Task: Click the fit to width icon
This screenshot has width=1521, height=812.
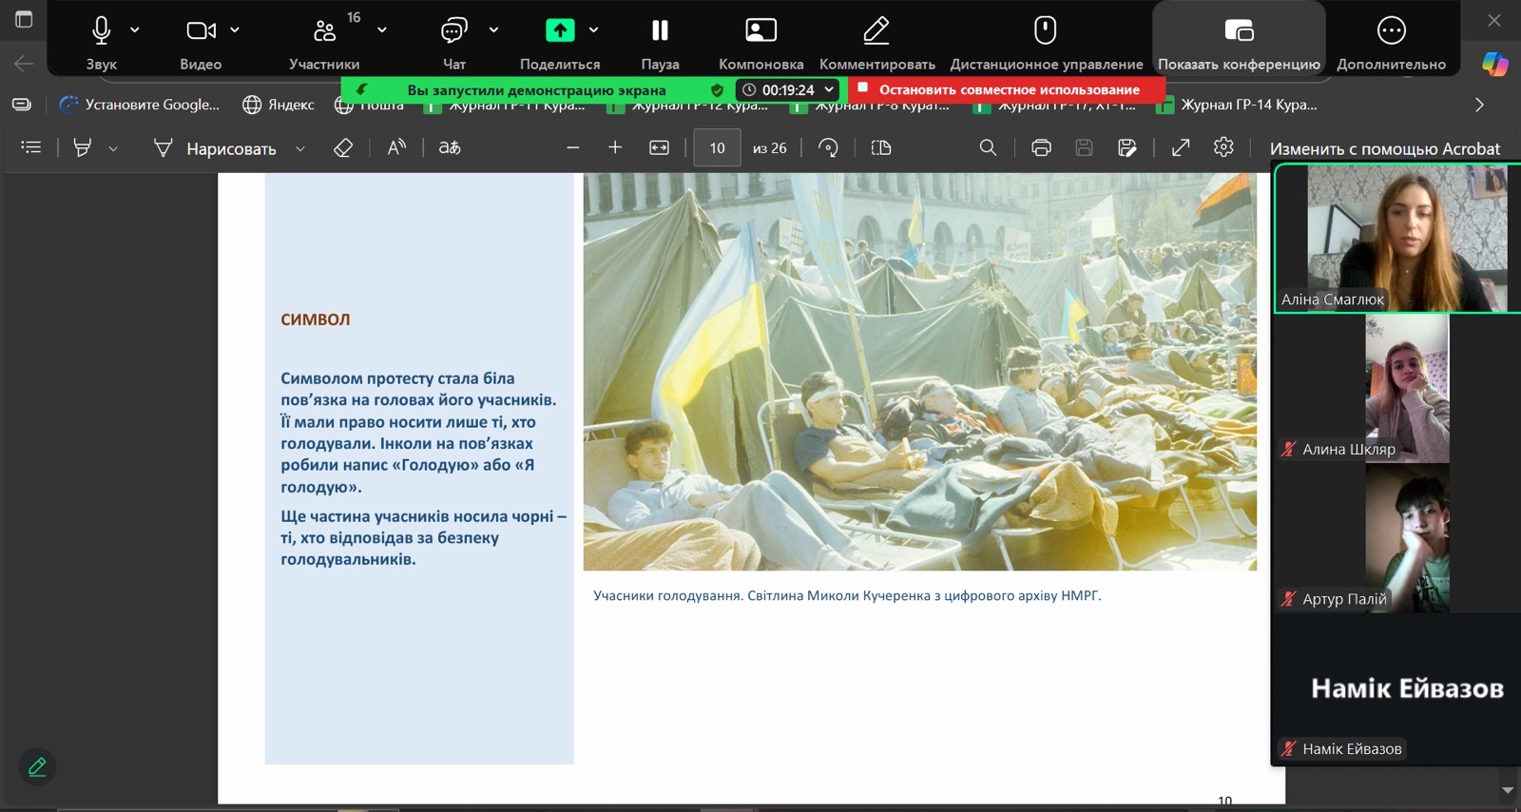Action: tap(659, 147)
